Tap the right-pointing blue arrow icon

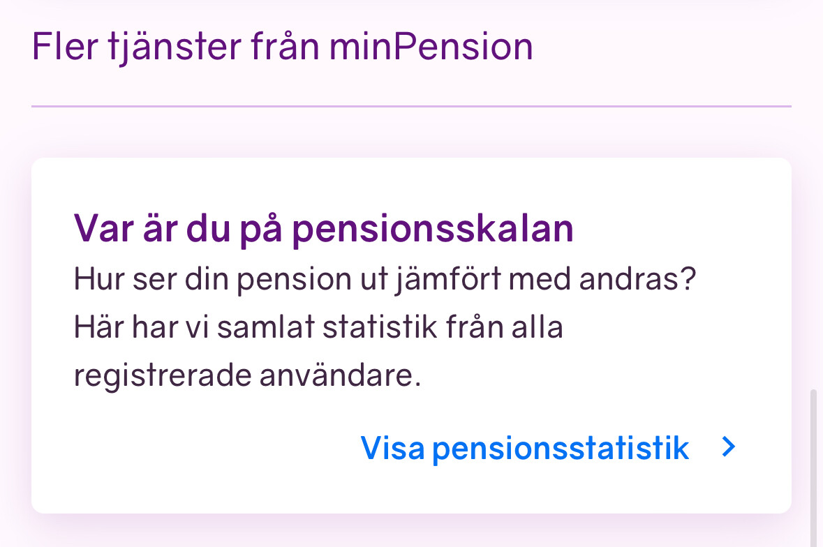pos(728,447)
